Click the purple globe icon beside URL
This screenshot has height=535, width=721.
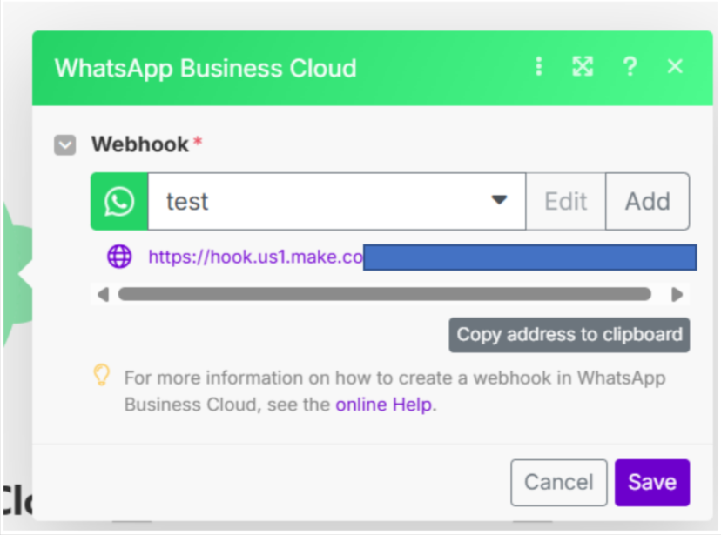[119, 257]
